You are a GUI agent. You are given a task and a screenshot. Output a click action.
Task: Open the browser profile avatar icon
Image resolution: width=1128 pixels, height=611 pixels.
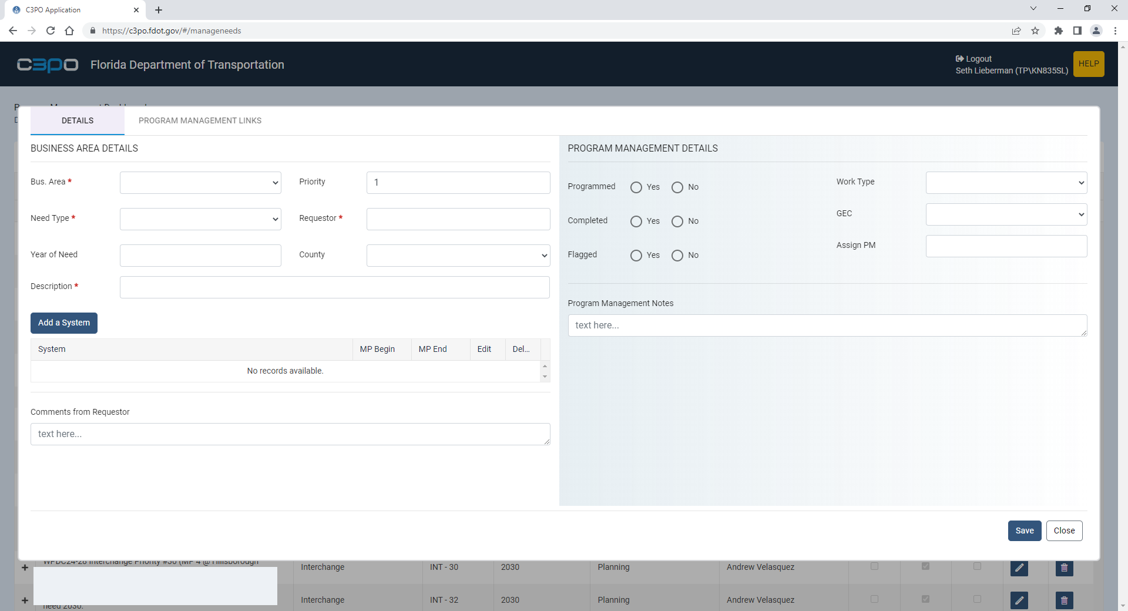(x=1096, y=31)
